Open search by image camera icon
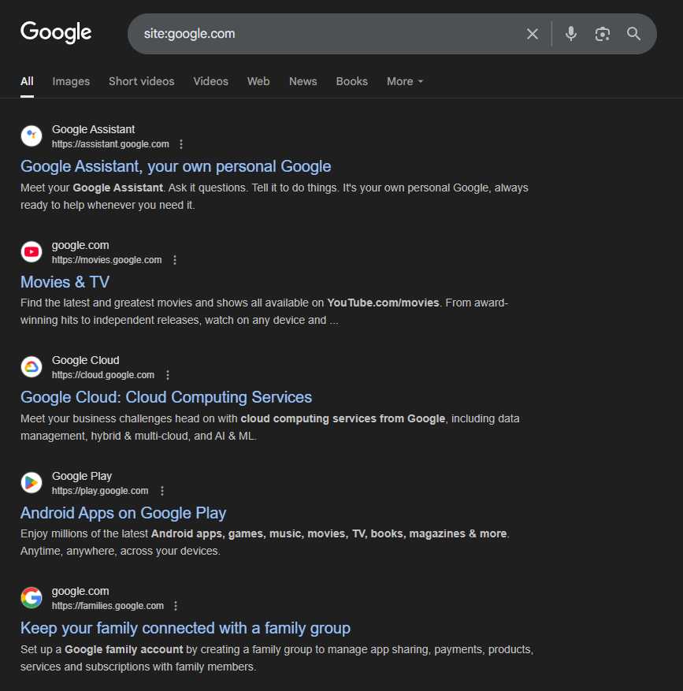The width and height of the screenshot is (683, 691). pos(602,34)
